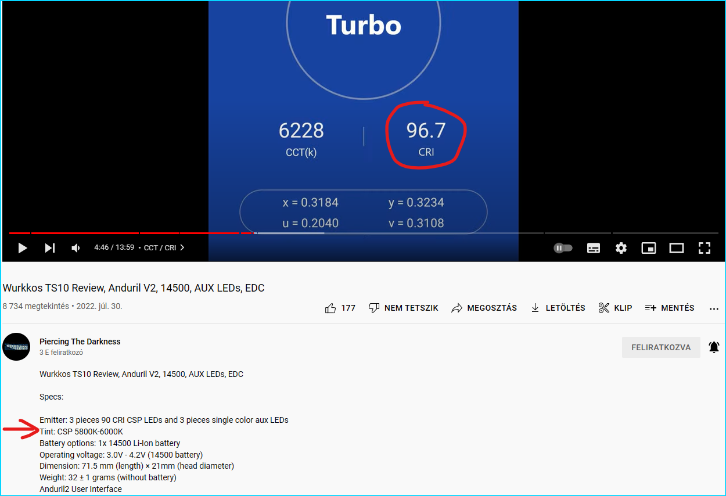Click the '3 E feliratkozó' subscriber count
This screenshot has height=496, width=726.
click(x=61, y=353)
